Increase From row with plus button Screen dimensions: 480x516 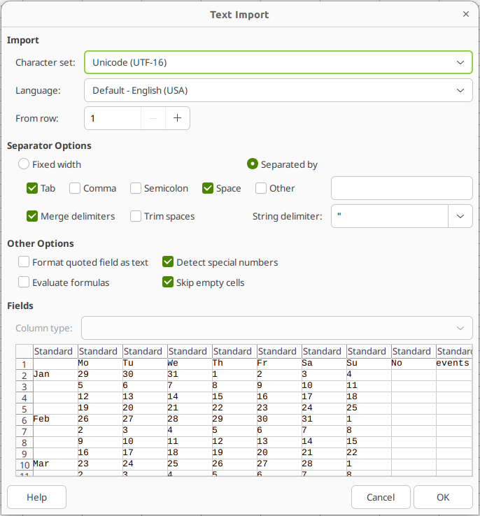point(178,118)
